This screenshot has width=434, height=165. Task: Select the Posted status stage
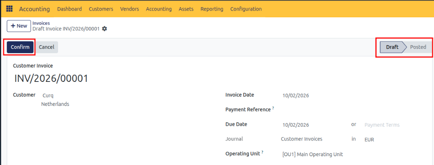418,47
